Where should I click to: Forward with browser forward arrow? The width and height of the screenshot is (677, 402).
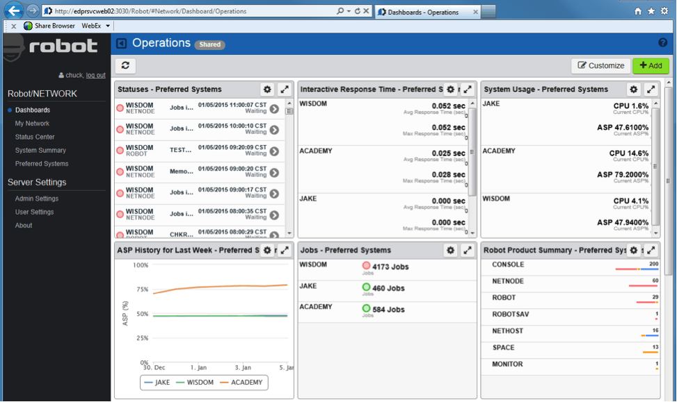coord(33,11)
